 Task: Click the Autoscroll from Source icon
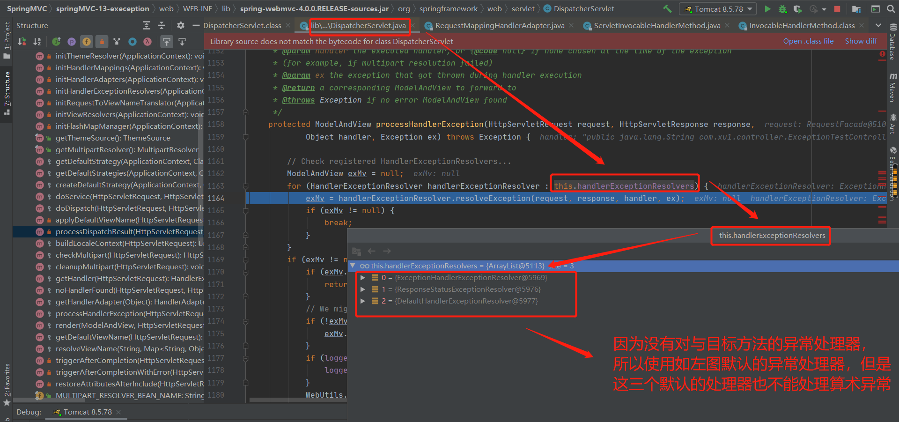pyautogui.click(x=182, y=42)
